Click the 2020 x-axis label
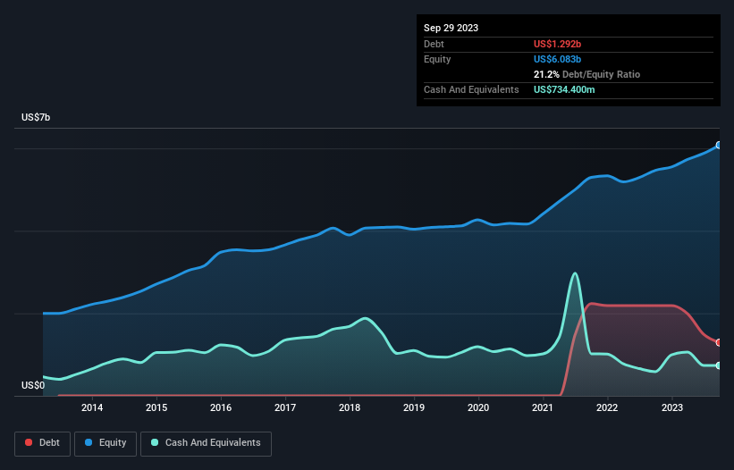 click(x=478, y=407)
